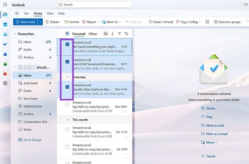Switch to the Other inbox tab
Image resolution: width=249 pixels, height=164 pixels.
pos(93,34)
